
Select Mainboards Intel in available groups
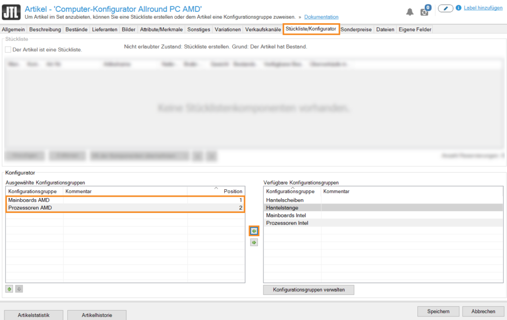(286, 215)
